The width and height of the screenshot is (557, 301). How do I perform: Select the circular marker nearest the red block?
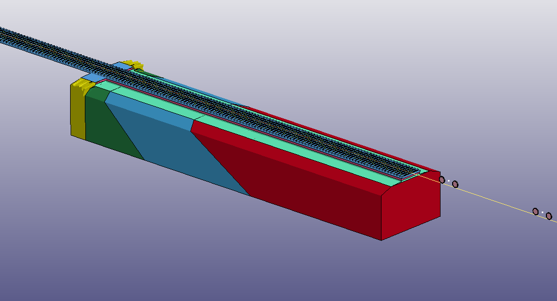(442, 180)
